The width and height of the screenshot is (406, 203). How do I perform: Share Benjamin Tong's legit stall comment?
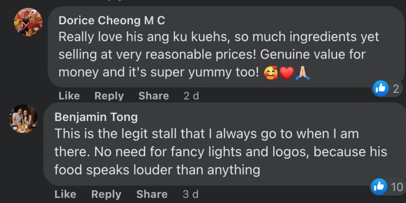click(x=152, y=194)
